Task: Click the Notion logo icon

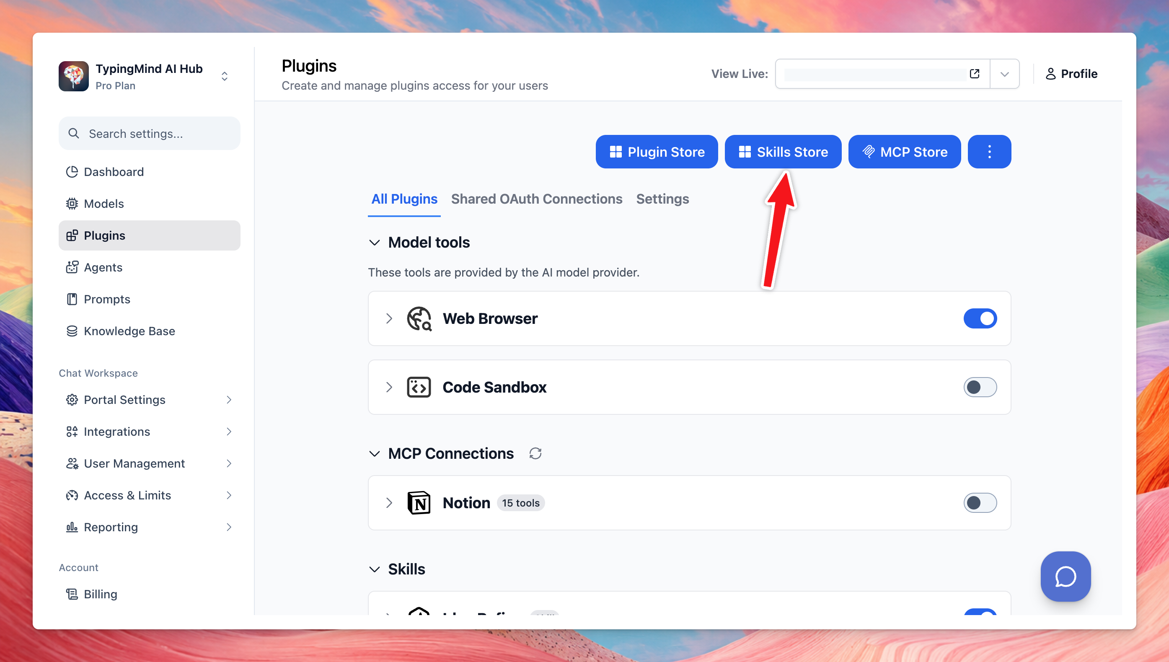Action: [419, 503]
